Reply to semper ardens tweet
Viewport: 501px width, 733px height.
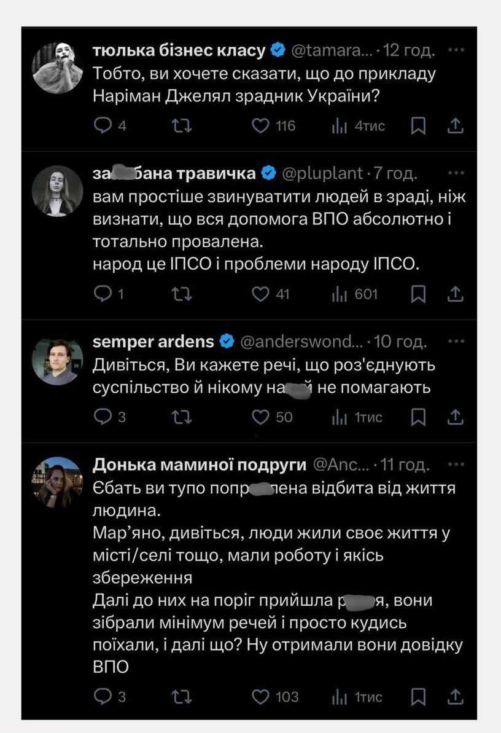point(101,417)
